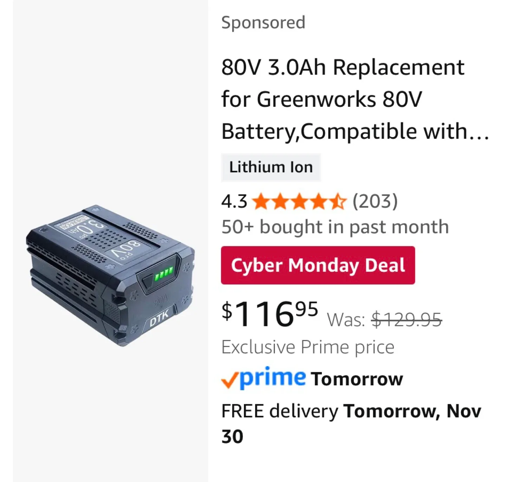Enable the Exclusive Prime price option
Screen dimensions: 506x482
(308, 347)
